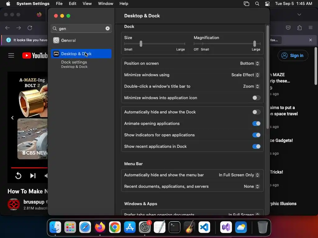Click the Firefox icon in the Dock
318x238 pixels.
[x=100, y=227]
